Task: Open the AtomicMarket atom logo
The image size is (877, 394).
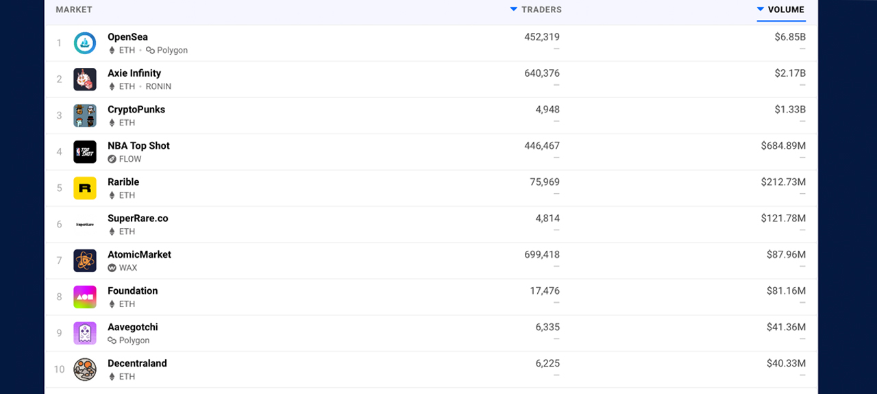Action: click(85, 261)
